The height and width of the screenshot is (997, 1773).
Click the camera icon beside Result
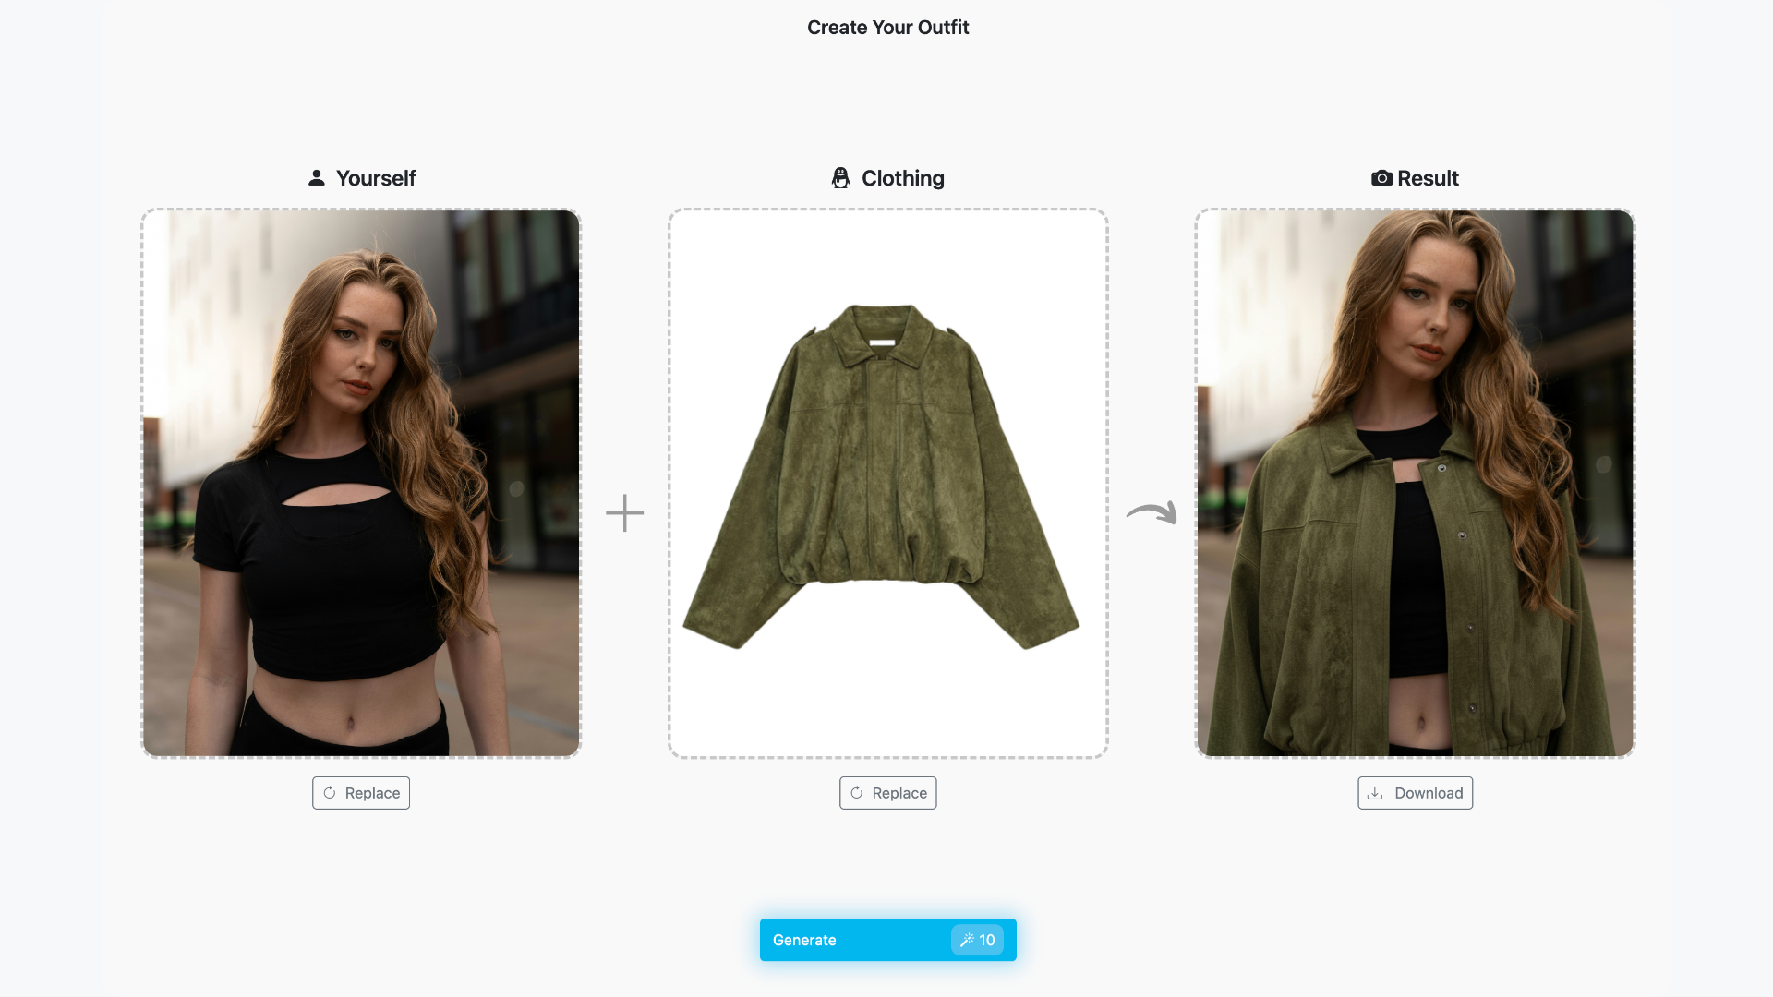click(1381, 177)
